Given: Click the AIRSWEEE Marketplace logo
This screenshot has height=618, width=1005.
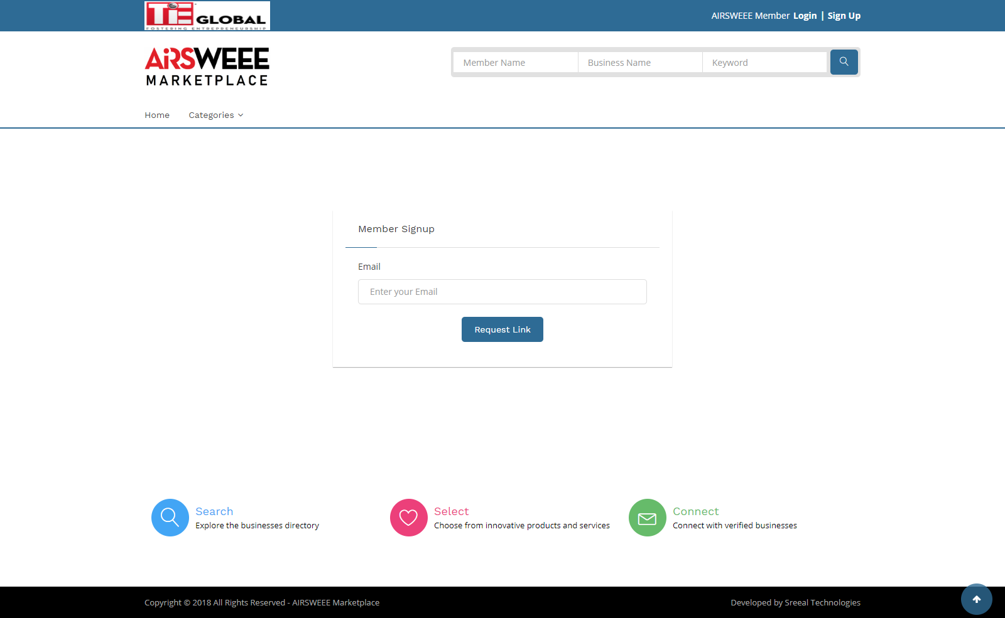Looking at the screenshot, I should pyautogui.click(x=207, y=67).
